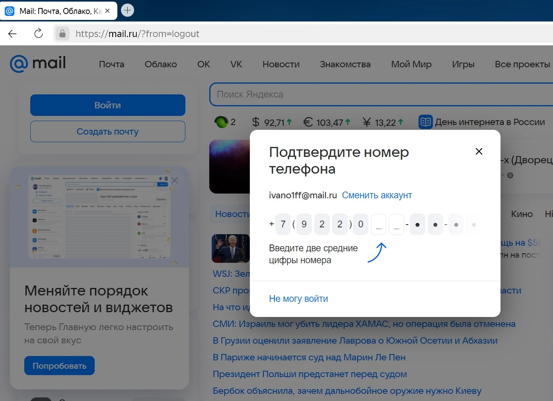
Task: Open headline about Marine Le Pen trial
Action: tap(309, 357)
